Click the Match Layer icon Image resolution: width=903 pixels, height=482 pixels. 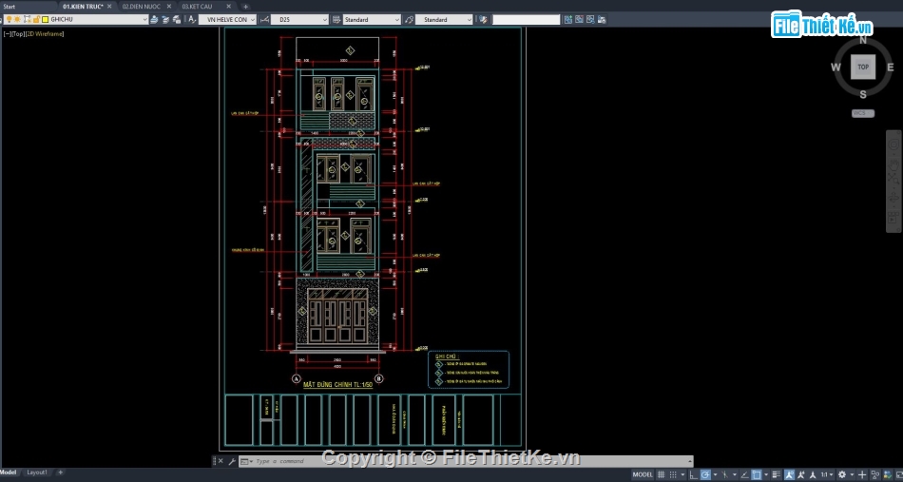tap(165, 19)
